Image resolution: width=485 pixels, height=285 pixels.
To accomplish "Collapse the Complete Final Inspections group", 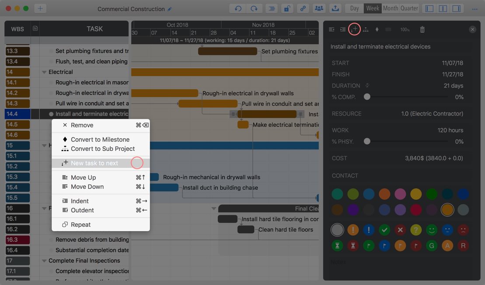I will 44,261.
